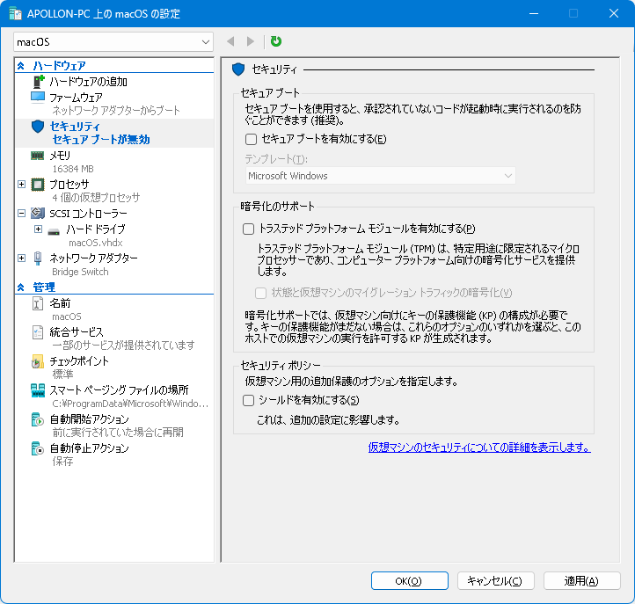The image size is (635, 604).
Task: Click the 適用(A) button
Action: [582, 581]
